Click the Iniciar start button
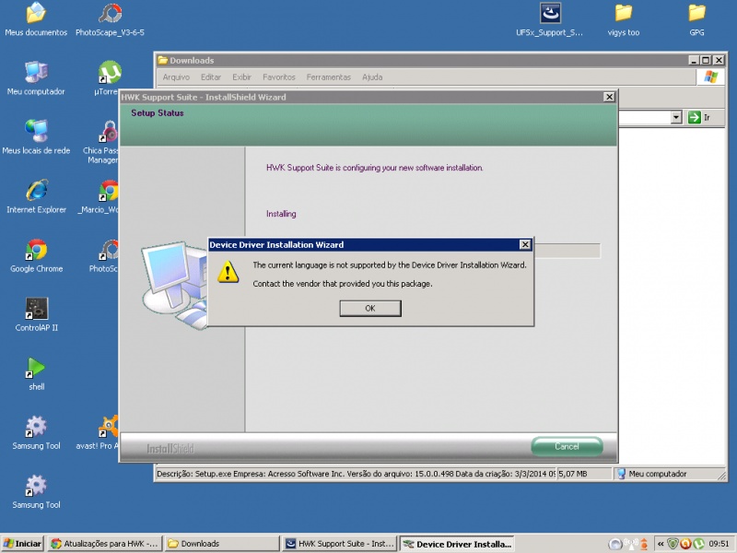The image size is (737, 553). point(22,544)
